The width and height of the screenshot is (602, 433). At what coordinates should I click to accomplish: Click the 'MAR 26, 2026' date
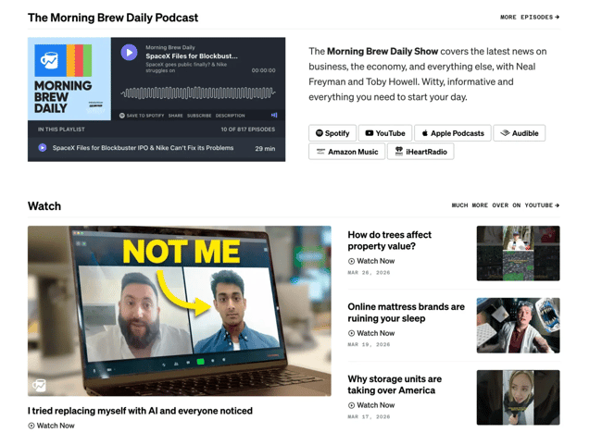[369, 273]
